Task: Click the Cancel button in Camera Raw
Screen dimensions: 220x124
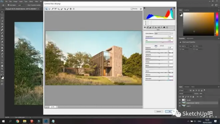Action: pyautogui.click(x=159, y=111)
